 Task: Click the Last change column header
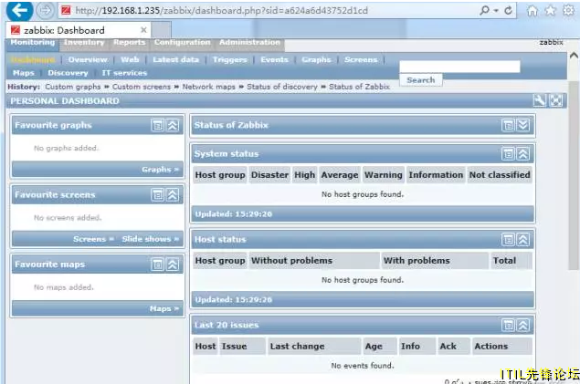(x=314, y=347)
